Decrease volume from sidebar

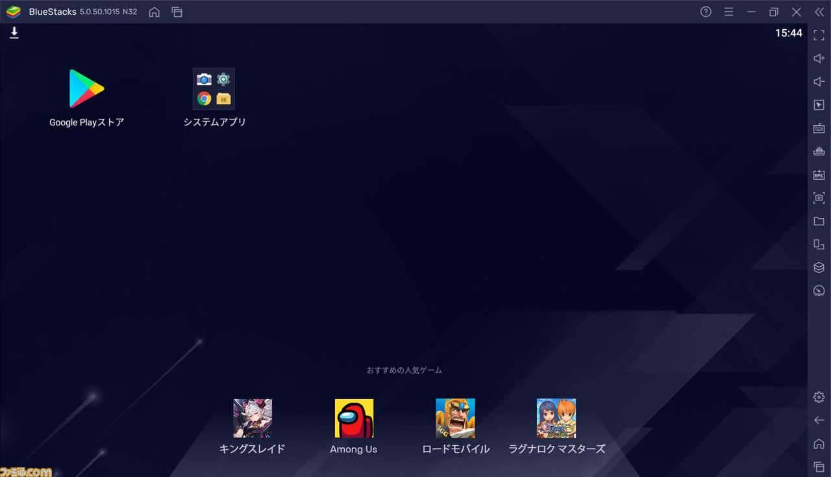(819, 82)
